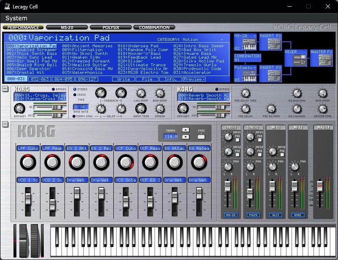Click the File button
The height and width of the screenshot is (260, 338).
[147, 79]
